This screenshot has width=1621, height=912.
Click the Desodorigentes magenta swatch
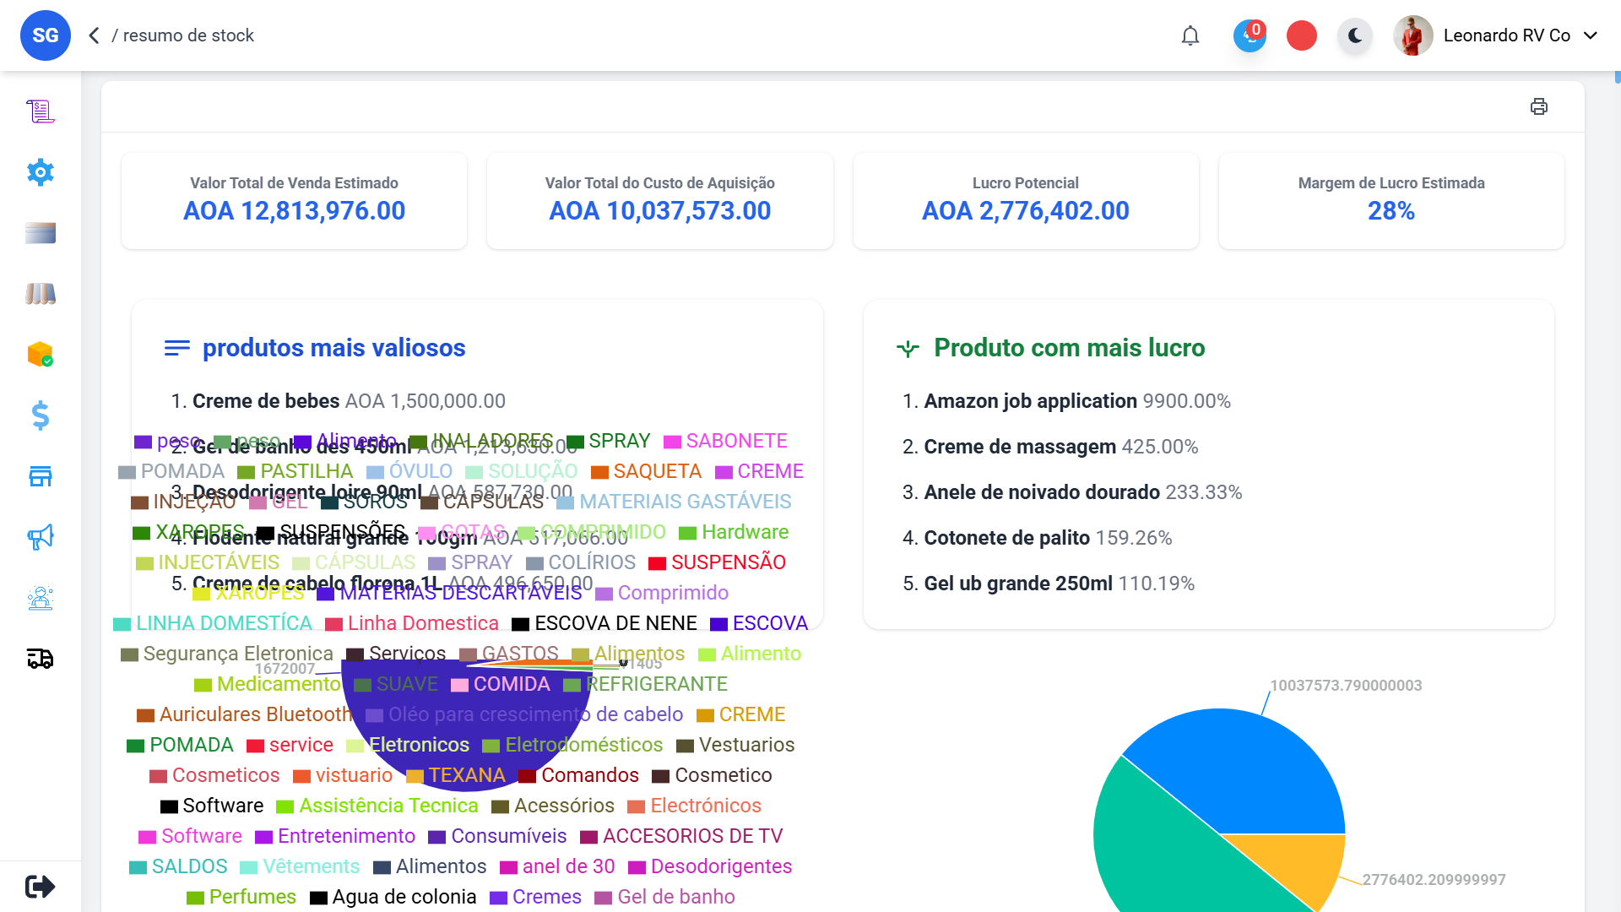(637, 867)
